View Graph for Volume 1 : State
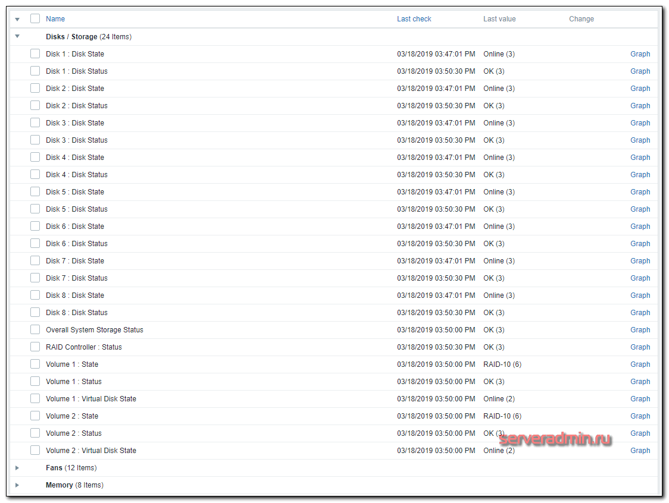Image resolution: width=669 pixels, height=503 pixels. point(640,364)
